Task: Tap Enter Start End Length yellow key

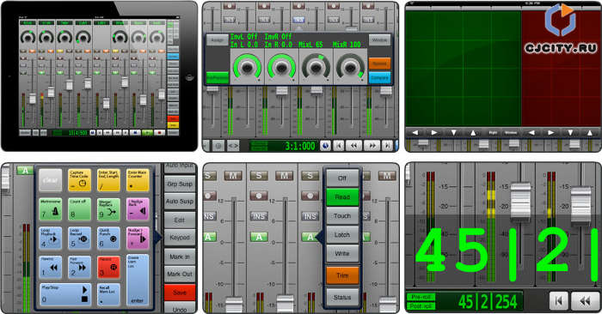Action: coord(108,180)
